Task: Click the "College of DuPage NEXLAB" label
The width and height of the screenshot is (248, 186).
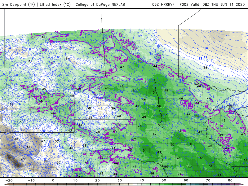Action: (100, 4)
